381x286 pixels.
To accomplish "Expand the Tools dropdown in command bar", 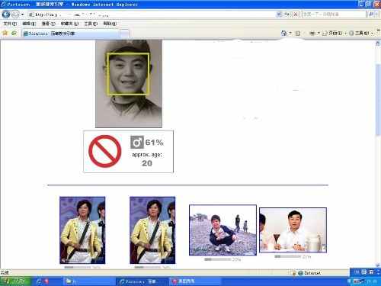I will [360, 34].
